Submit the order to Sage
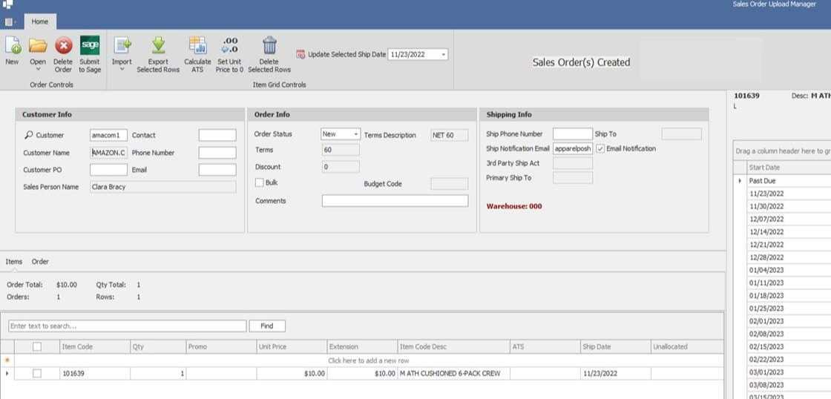831x399 pixels. (x=90, y=45)
